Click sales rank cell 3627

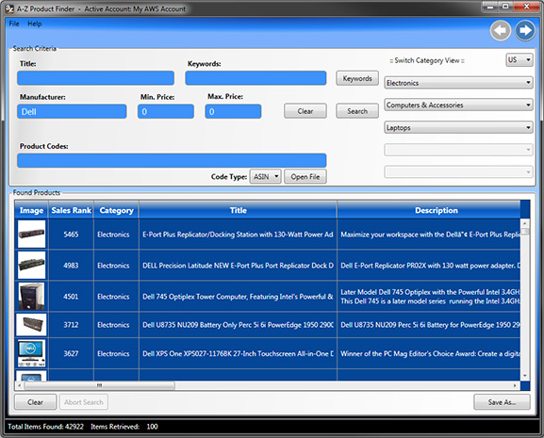pyautogui.click(x=71, y=353)
